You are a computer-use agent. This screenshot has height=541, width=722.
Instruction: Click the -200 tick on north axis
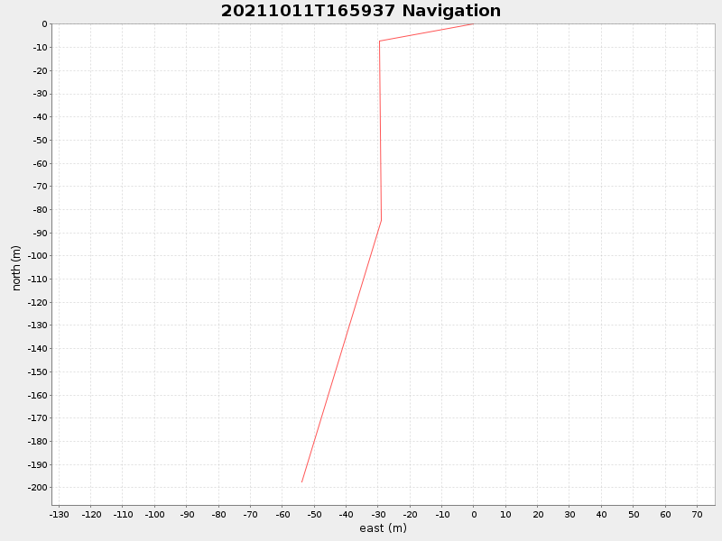tap(37, 488)
